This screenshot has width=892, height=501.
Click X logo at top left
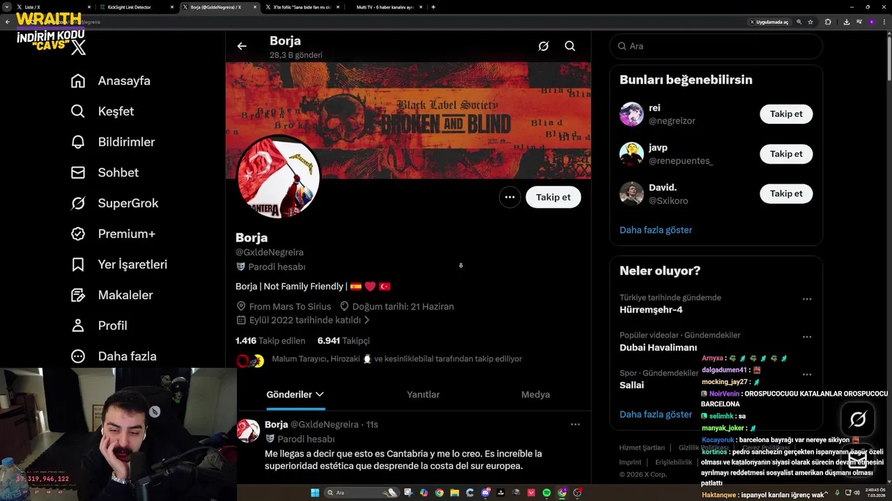79,47
